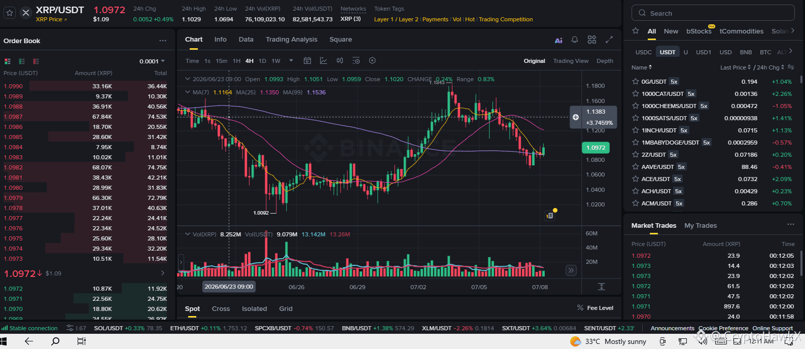Open more time intervals dropdown arrow

pos(291,61)
